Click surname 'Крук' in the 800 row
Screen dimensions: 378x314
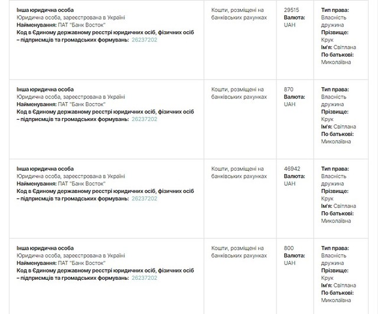[327, 277]
